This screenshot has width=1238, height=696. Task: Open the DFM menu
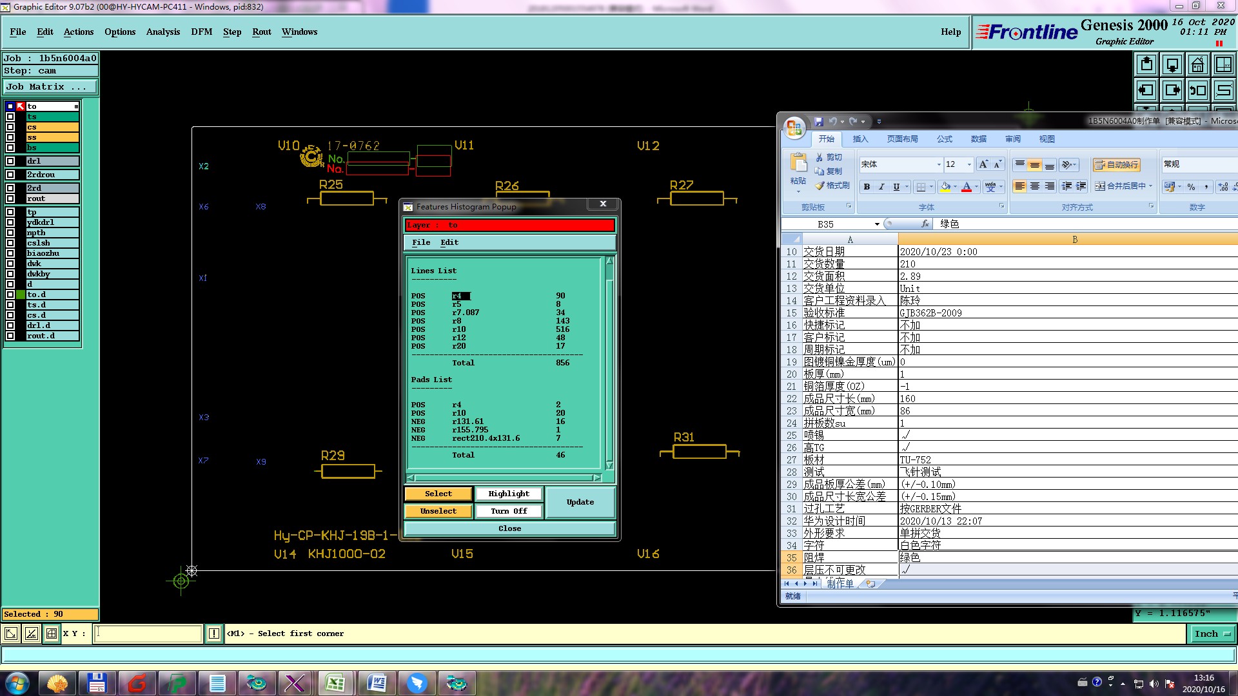coord(201,32)
